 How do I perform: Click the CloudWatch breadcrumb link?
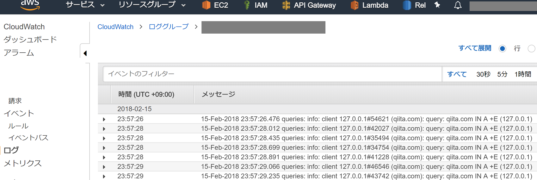[115, 27]
